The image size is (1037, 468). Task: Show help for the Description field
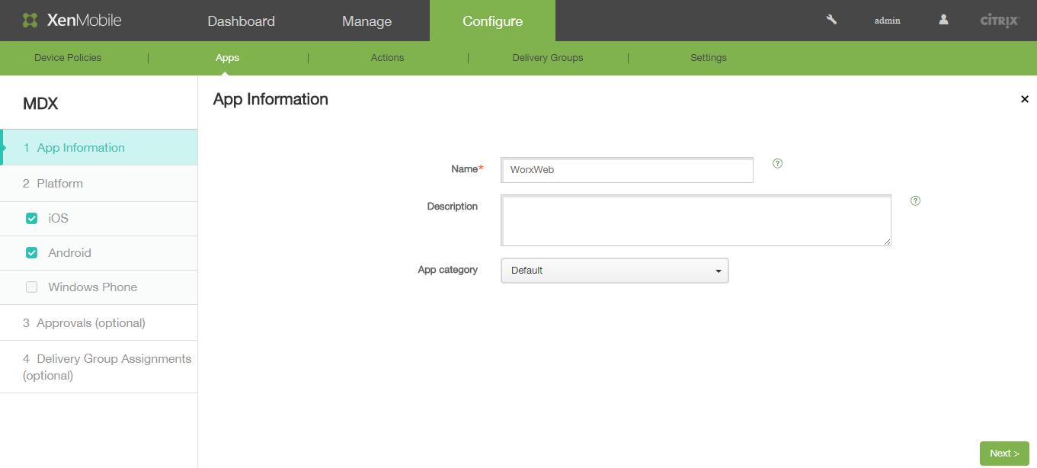point(915,201)
